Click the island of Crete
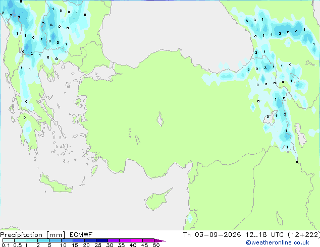 coord(56,183)
